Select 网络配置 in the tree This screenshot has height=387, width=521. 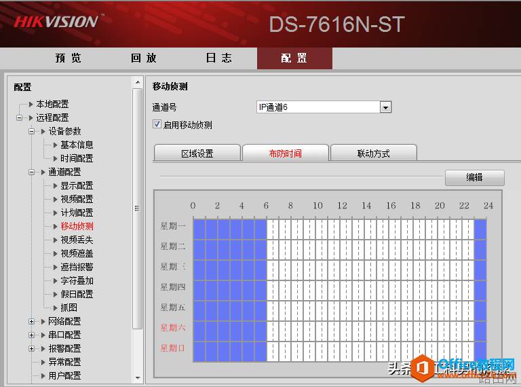click(65, 322)
